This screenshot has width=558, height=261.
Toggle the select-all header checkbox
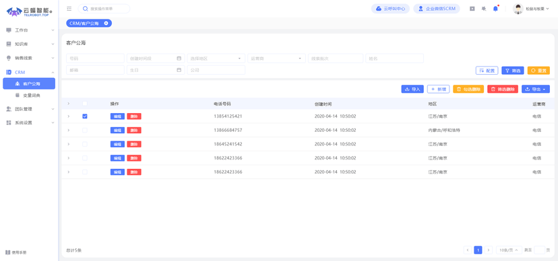pos(85,104)
